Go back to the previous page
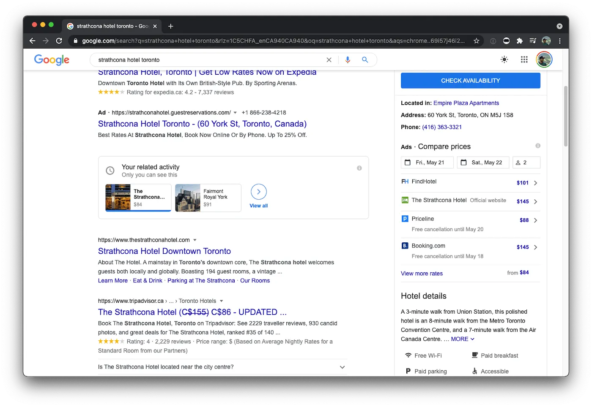592x407 pixels. (x=33, y=41)
